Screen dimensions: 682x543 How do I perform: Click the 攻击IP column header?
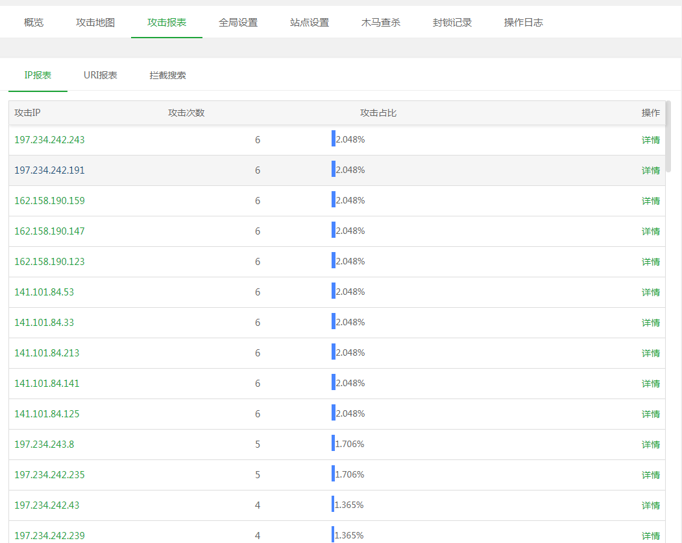coord(27,113)
